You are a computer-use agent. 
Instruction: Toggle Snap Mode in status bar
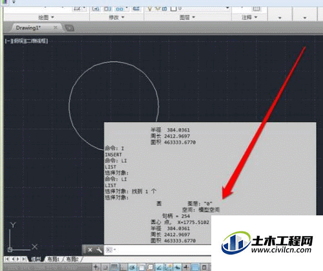coord(105,267)
